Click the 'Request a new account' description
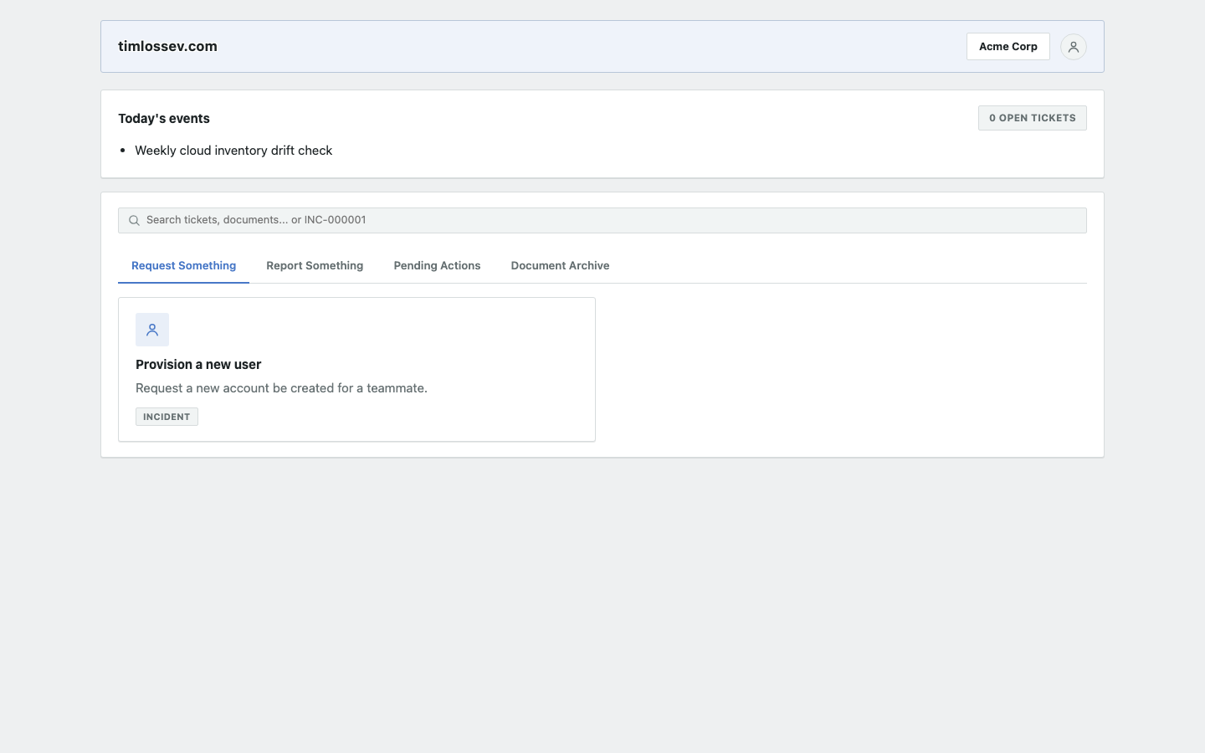 (x=281, y=388)
